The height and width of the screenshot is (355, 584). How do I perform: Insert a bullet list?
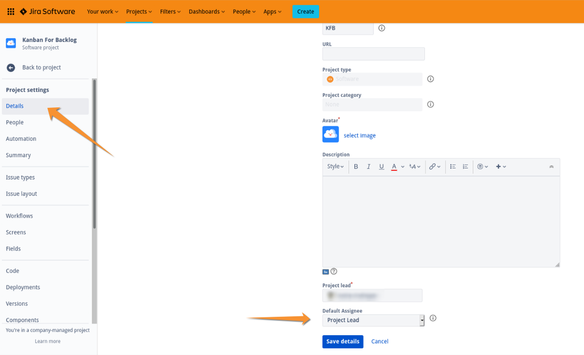tap(453, 167)
